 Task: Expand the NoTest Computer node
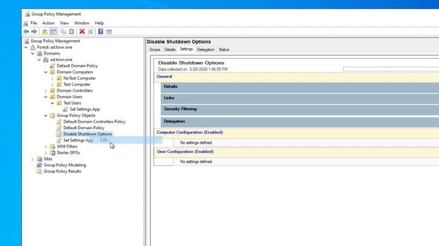(x=52, y=78)
